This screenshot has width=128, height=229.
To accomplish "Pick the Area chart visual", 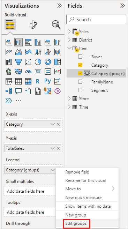I will coord(18,52).
